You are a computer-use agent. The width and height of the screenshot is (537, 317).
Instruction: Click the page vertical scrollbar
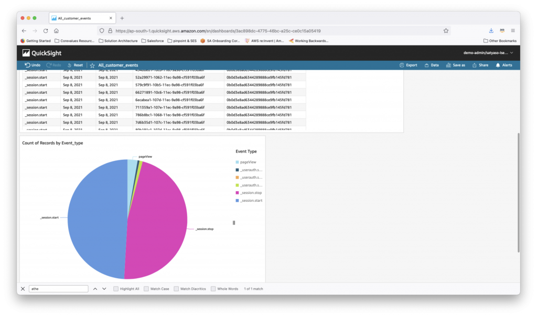[x=518, y=193]
